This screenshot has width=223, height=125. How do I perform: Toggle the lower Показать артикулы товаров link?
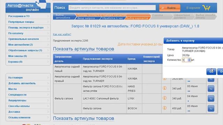tap(84, 118)
